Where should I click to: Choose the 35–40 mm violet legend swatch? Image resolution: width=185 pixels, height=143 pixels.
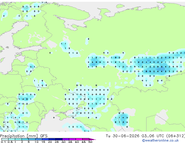pos(72,139)
